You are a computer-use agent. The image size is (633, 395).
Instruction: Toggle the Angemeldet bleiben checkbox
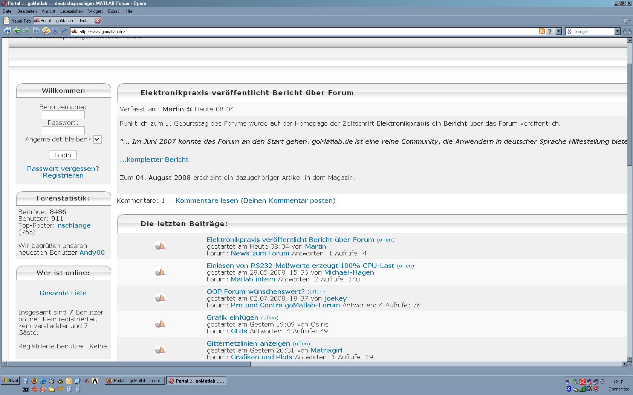point(97,139)
